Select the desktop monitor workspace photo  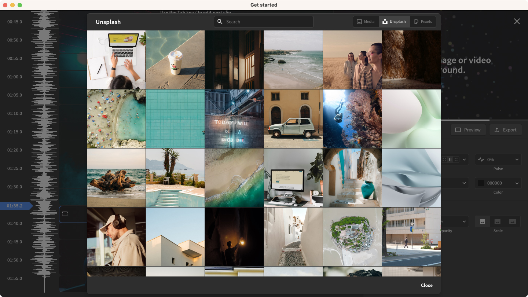[293, 178]
